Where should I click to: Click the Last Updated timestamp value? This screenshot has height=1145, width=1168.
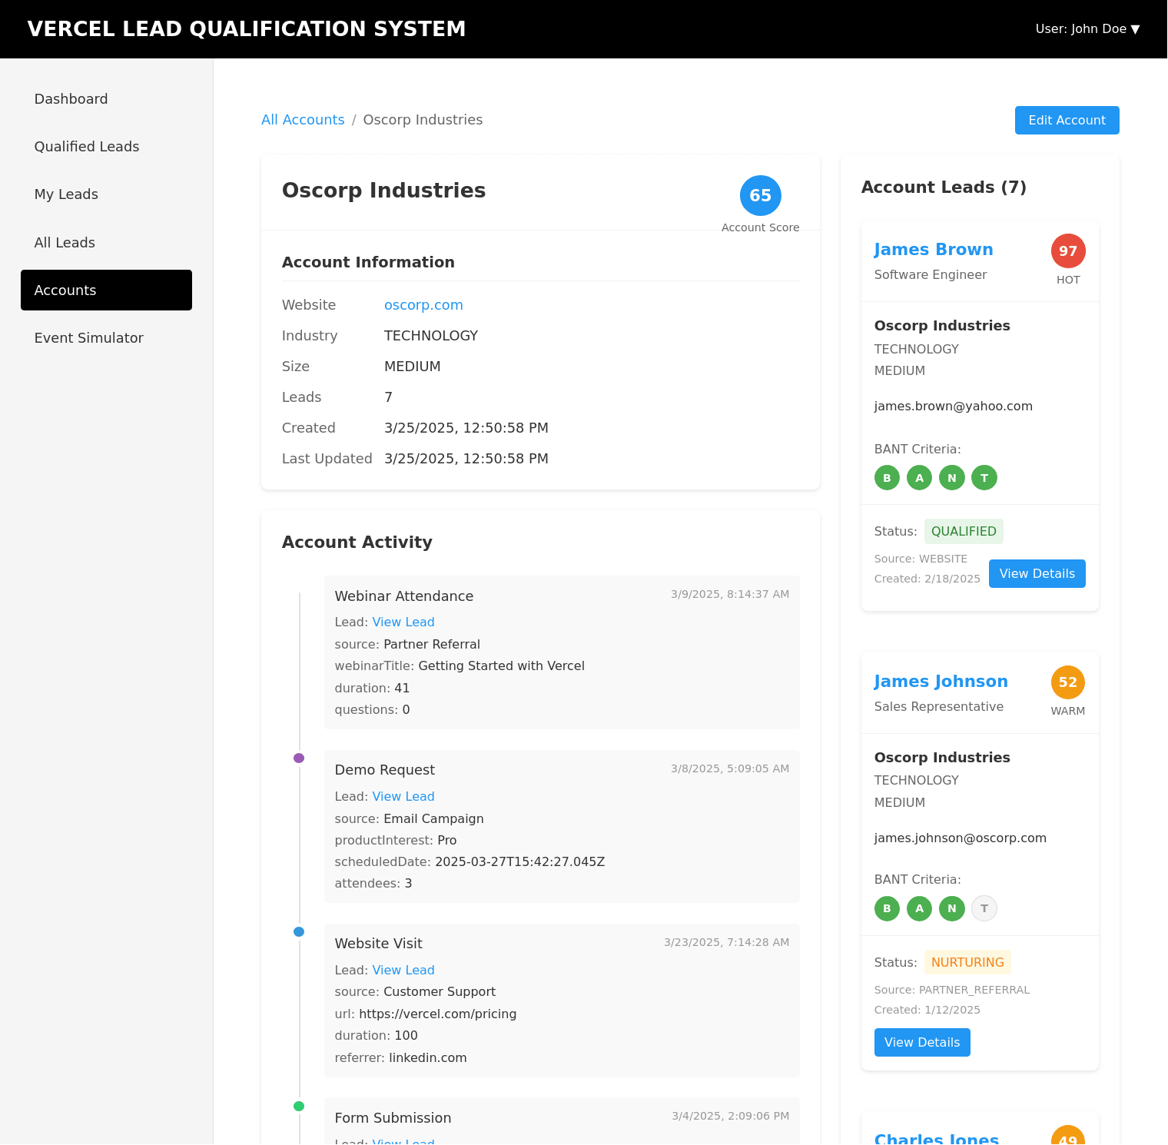466,459
